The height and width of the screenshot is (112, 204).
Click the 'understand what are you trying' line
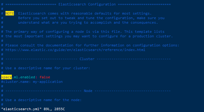[88, 22]
